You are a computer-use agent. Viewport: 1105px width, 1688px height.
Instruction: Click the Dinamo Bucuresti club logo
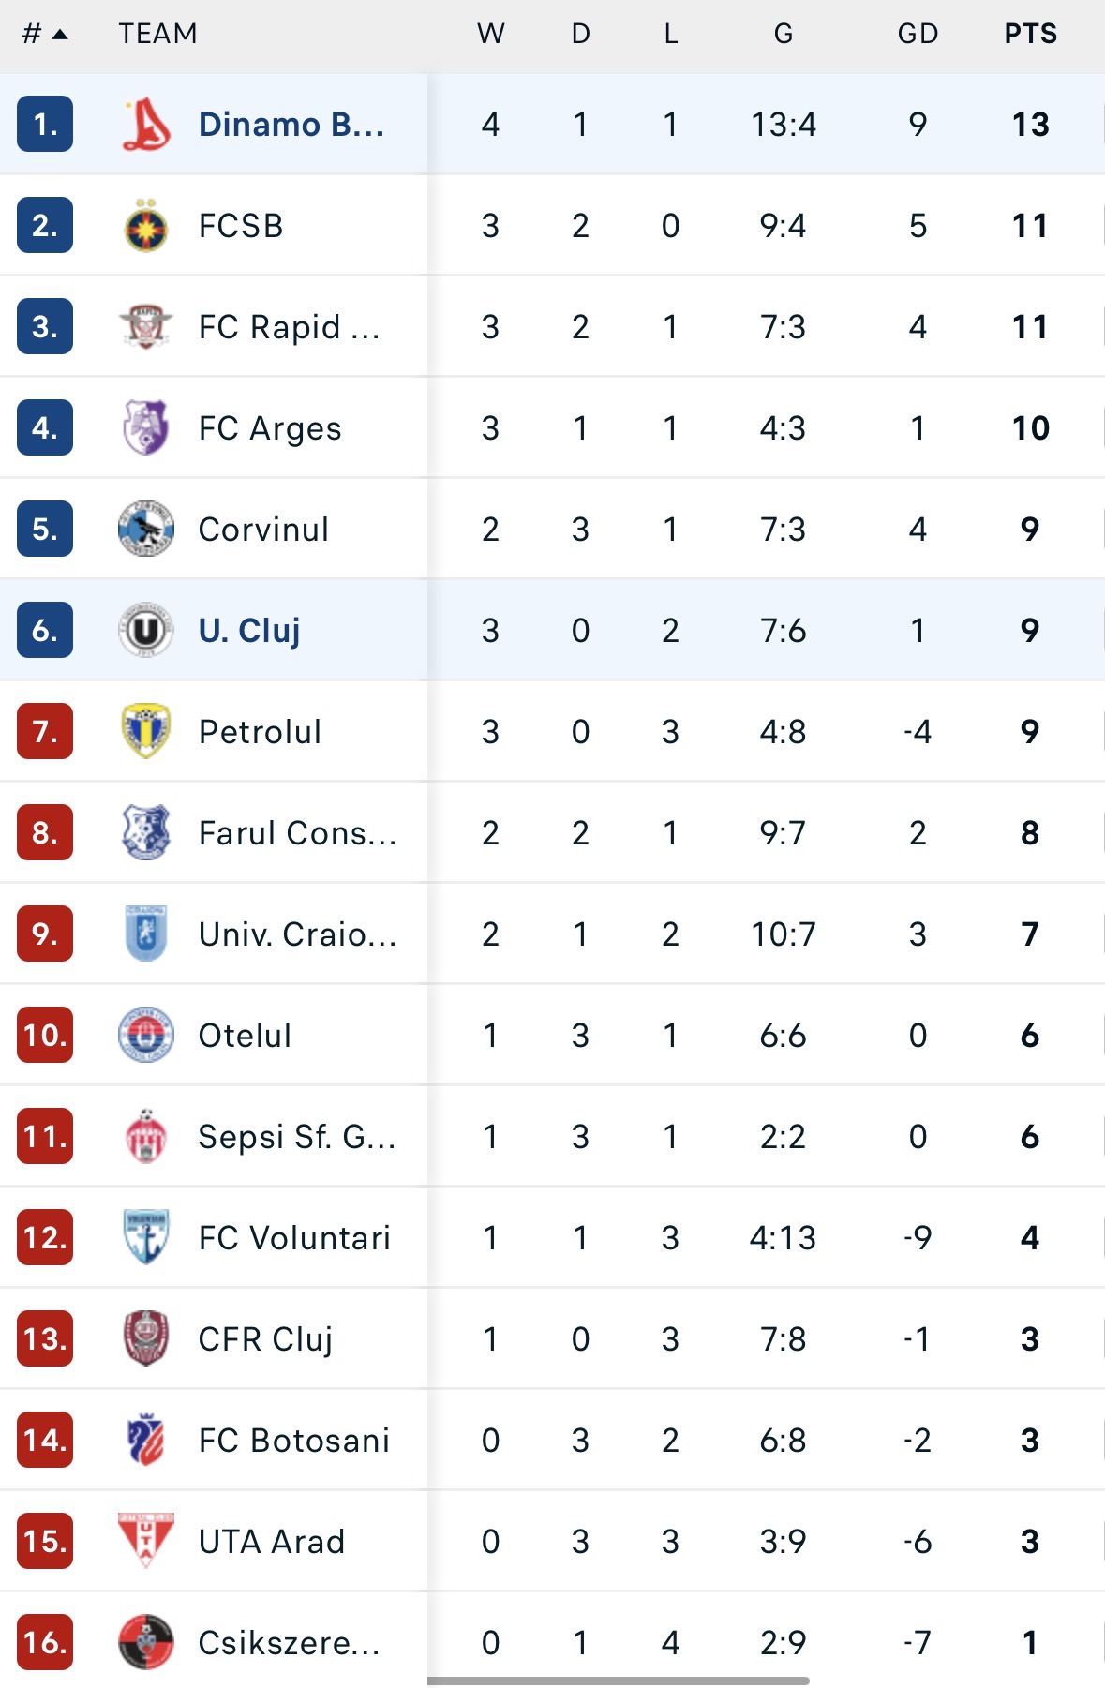[146, 125]
